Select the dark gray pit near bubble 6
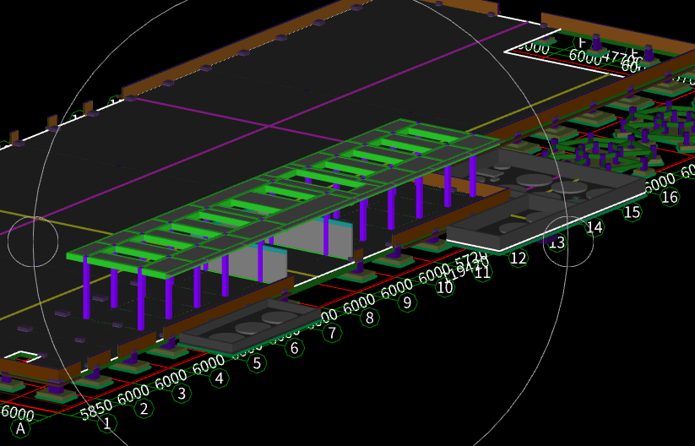This screenshot has width=695, height=446. pos(251,326)
